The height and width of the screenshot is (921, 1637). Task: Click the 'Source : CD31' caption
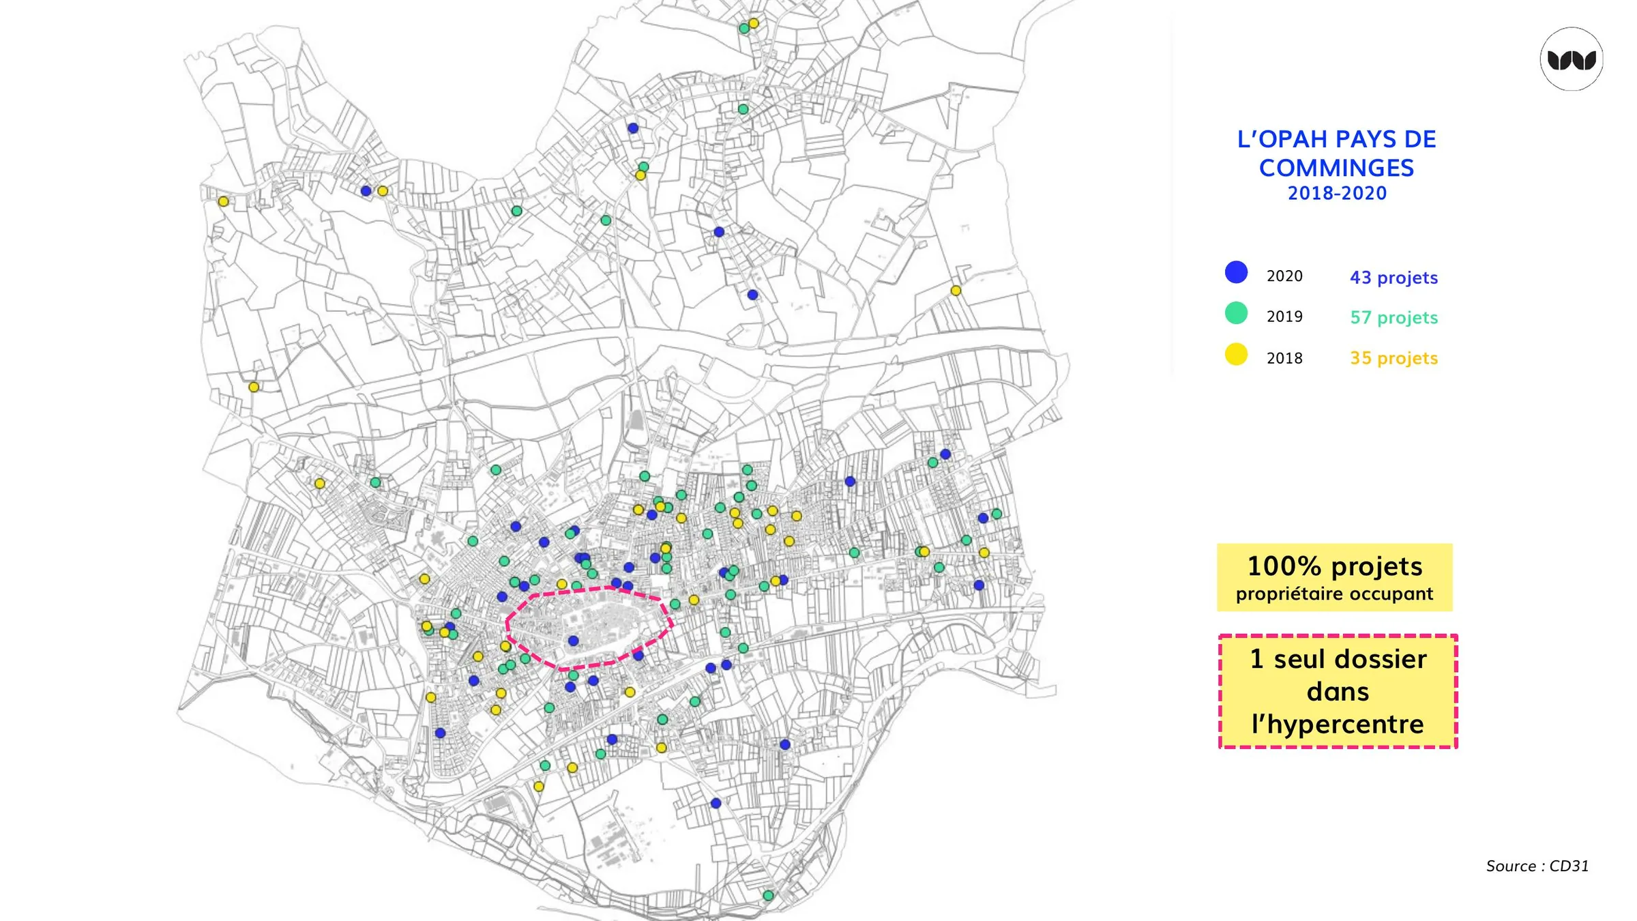click(1537, 866)
